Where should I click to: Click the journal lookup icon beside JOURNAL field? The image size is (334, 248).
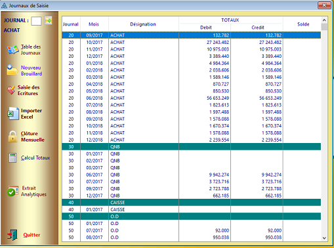tap(49, 20)
